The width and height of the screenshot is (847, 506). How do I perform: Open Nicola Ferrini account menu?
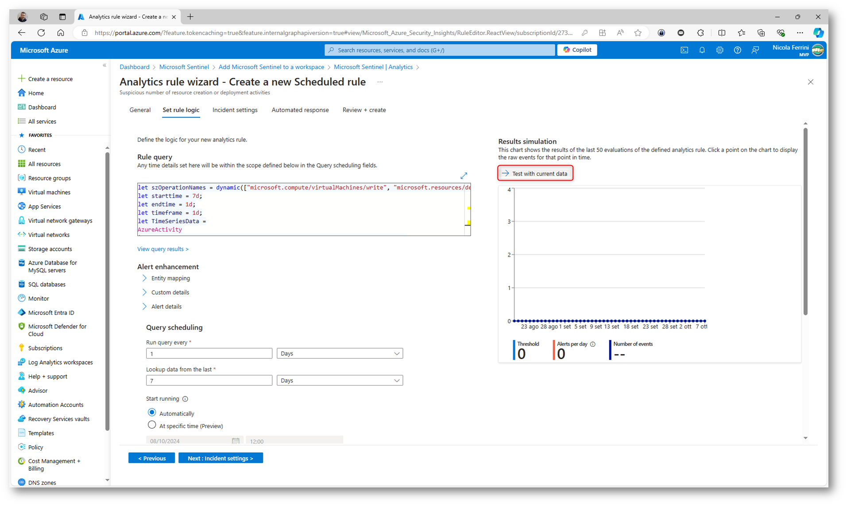click(798, 50)
